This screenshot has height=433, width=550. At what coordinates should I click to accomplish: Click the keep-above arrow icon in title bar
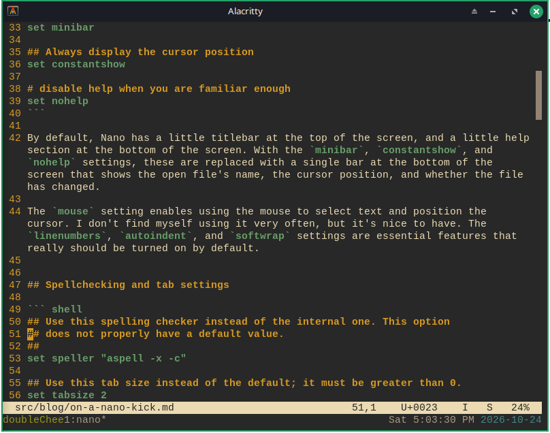click(x=474, y=11)
